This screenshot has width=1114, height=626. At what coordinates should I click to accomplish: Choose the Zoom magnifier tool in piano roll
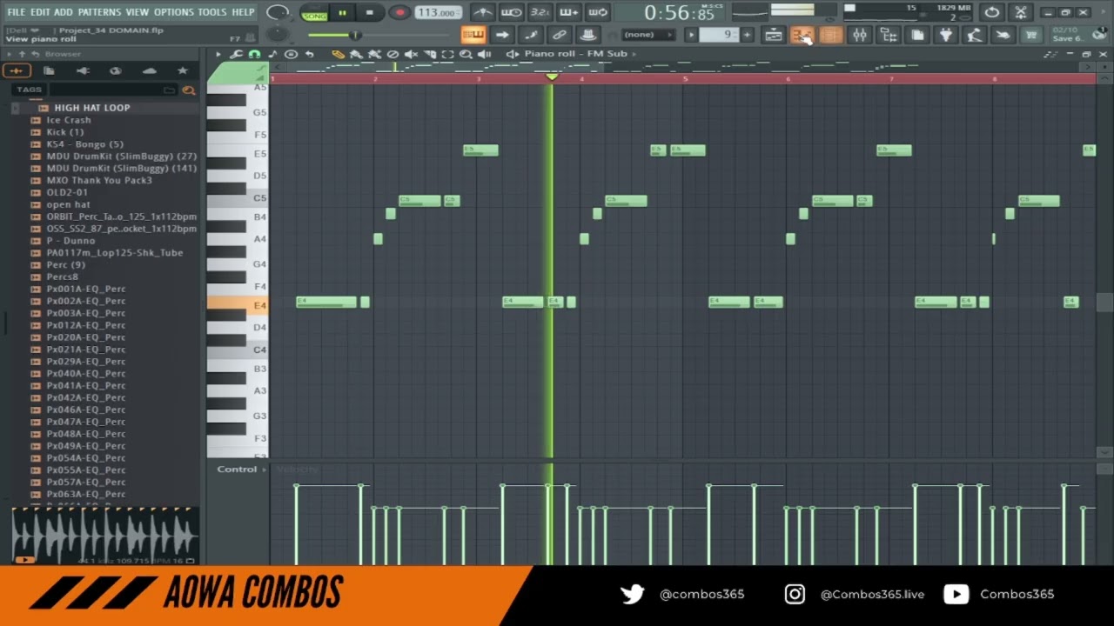tap(466, 54)
